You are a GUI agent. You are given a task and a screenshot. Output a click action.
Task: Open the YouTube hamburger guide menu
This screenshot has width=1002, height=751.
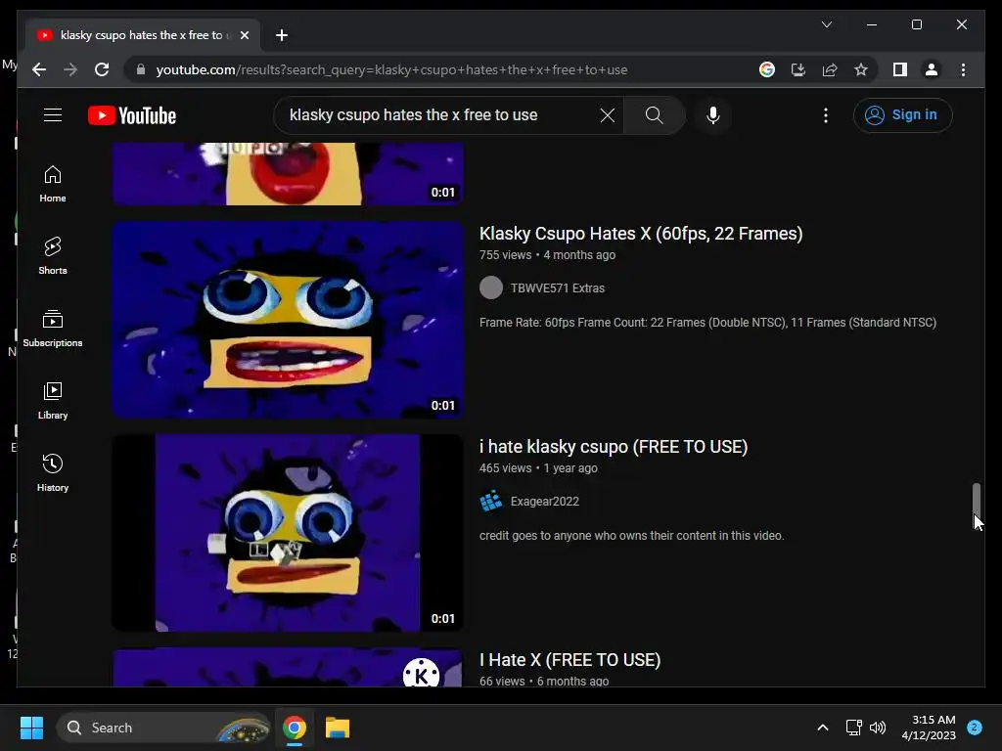click(x=53, y=115)
